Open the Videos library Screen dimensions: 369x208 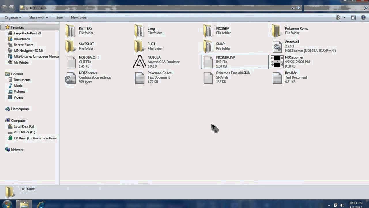[18, 97]
